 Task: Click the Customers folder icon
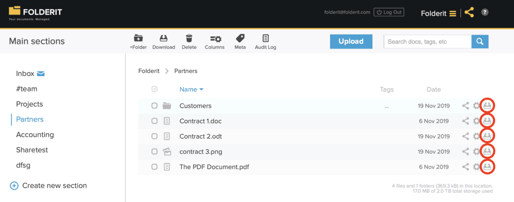pos(167,105)
